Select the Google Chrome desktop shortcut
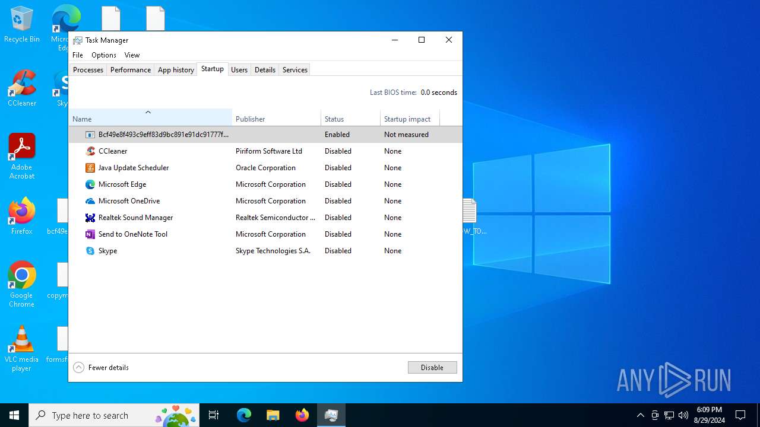This screenshot has height=427, width=760. coord(22,285)
